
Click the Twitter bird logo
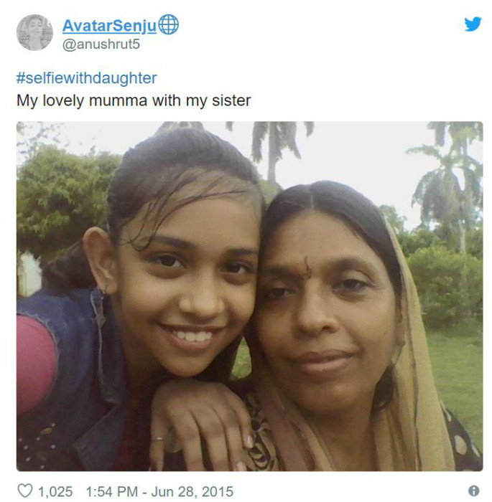pyautogui.click(x=472, y=24)
